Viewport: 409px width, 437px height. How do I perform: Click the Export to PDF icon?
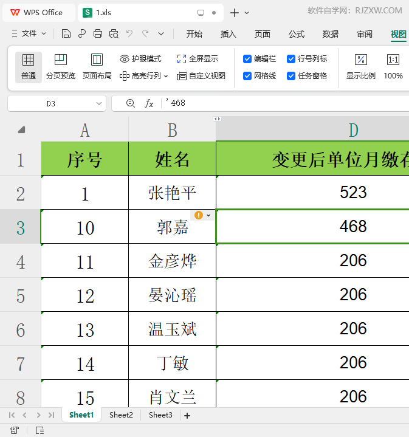pyautogui.click(x=82, y=34)
